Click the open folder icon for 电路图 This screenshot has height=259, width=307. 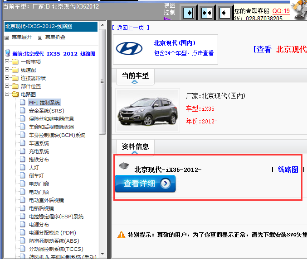tap(15, 94)
